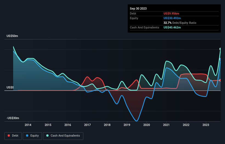225x144 pixels.
Task: Click the US$30.492m equity value
Action: click(x=172, y=18)
